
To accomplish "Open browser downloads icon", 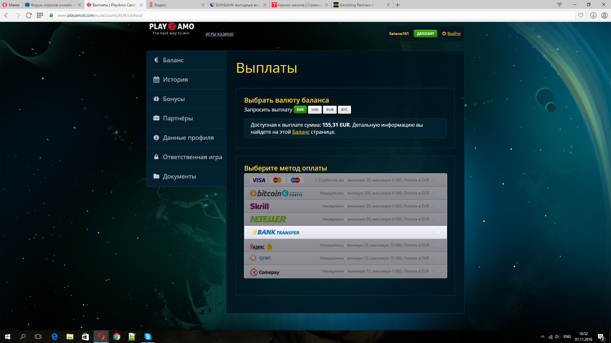I will [x=593, y=15].
